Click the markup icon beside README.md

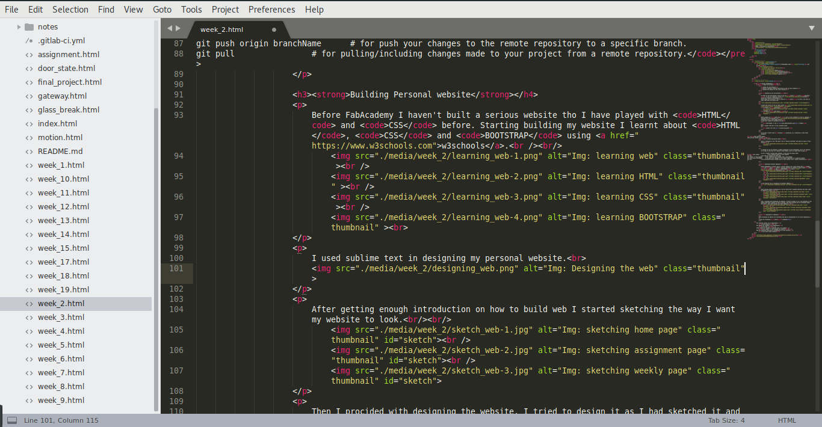(x=29, y=151)
